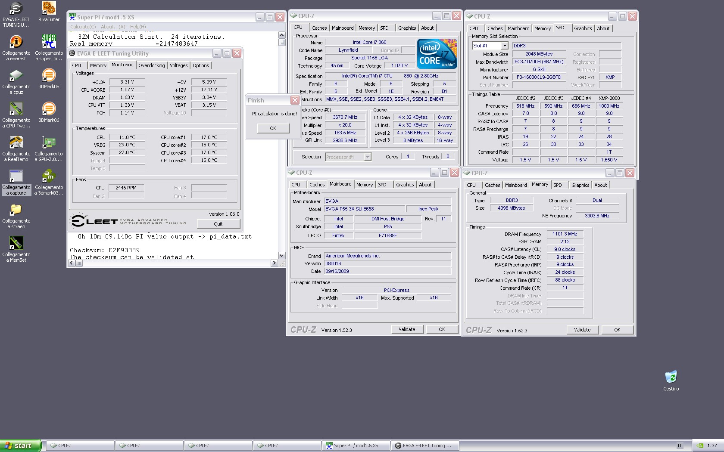Click Quit in E-LEET utility
Screen dimensions: 724x452
[218, 224]
